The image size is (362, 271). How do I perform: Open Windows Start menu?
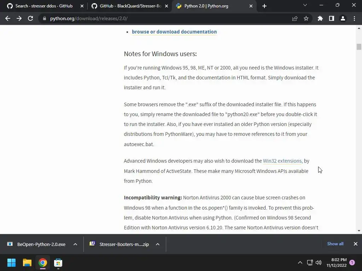pos(12,263)
